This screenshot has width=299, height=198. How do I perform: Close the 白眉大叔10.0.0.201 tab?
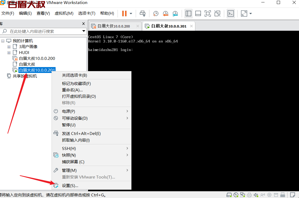click(192, 26)
